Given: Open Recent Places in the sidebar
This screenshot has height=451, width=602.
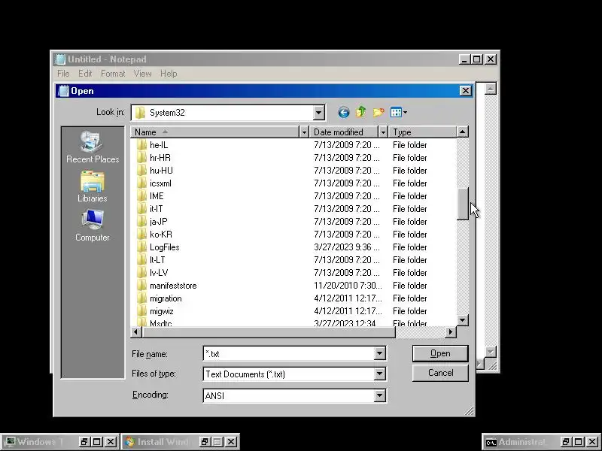Looking at the screenshot, I should (93, 147).
